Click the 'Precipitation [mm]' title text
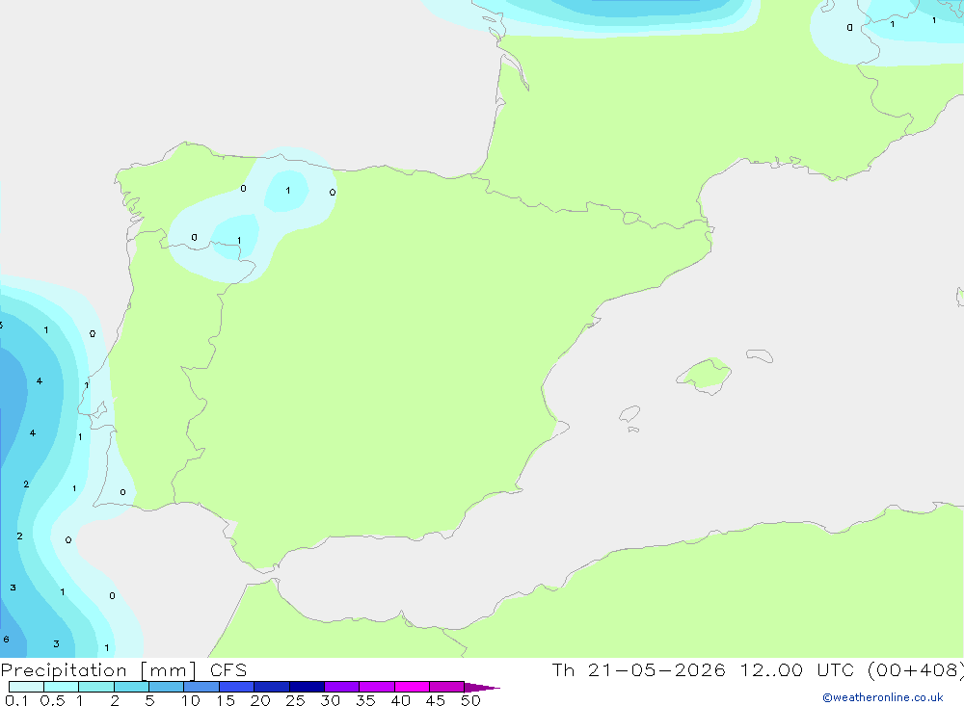This screenshot has height=706, width=964. (x=98, y=670)
